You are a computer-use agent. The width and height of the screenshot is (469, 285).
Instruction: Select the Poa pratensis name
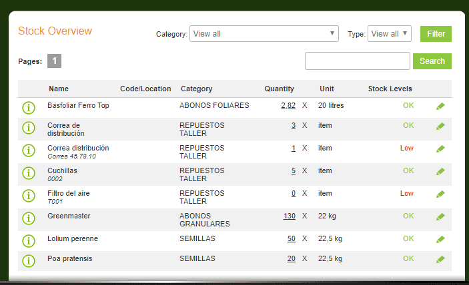pyautogui.click(x=69, y=259)
